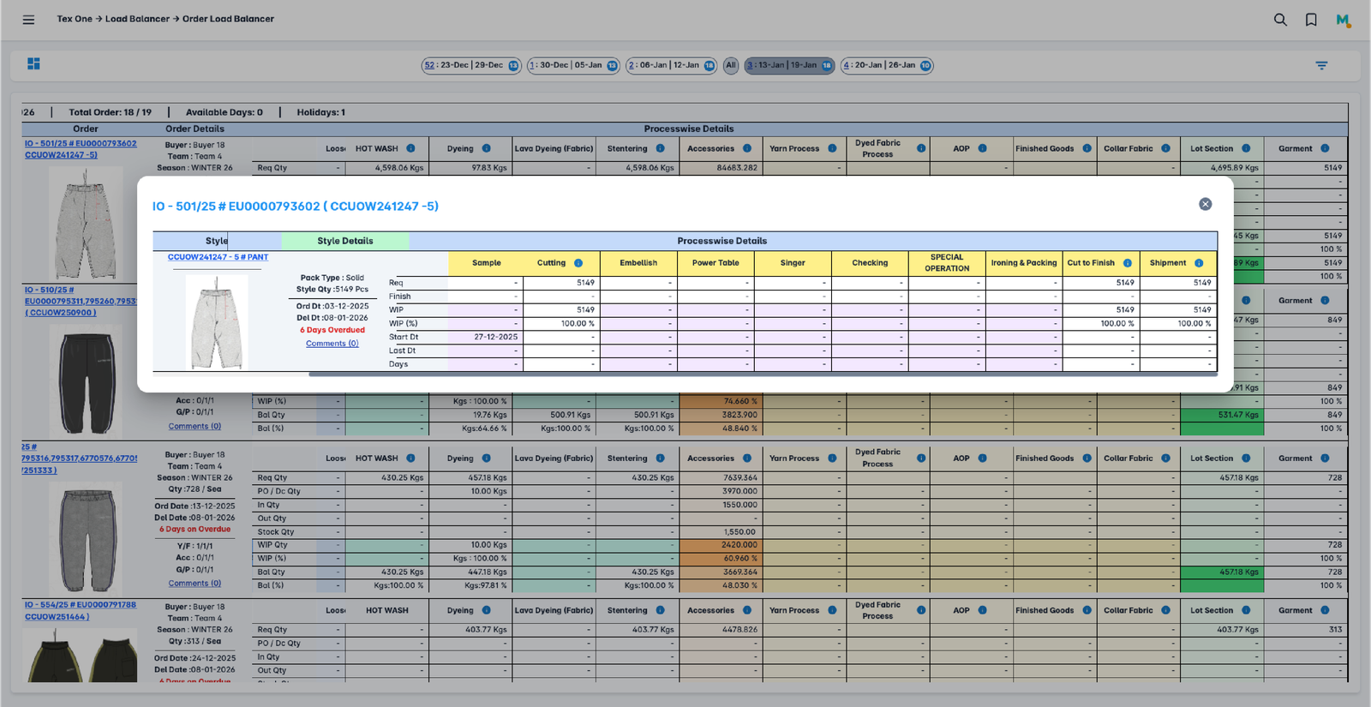Open CCUOW241247 - 5 # PANT style link
Image resolution: width=1371 pixels, height=707 pixels.
coord(218,257)
